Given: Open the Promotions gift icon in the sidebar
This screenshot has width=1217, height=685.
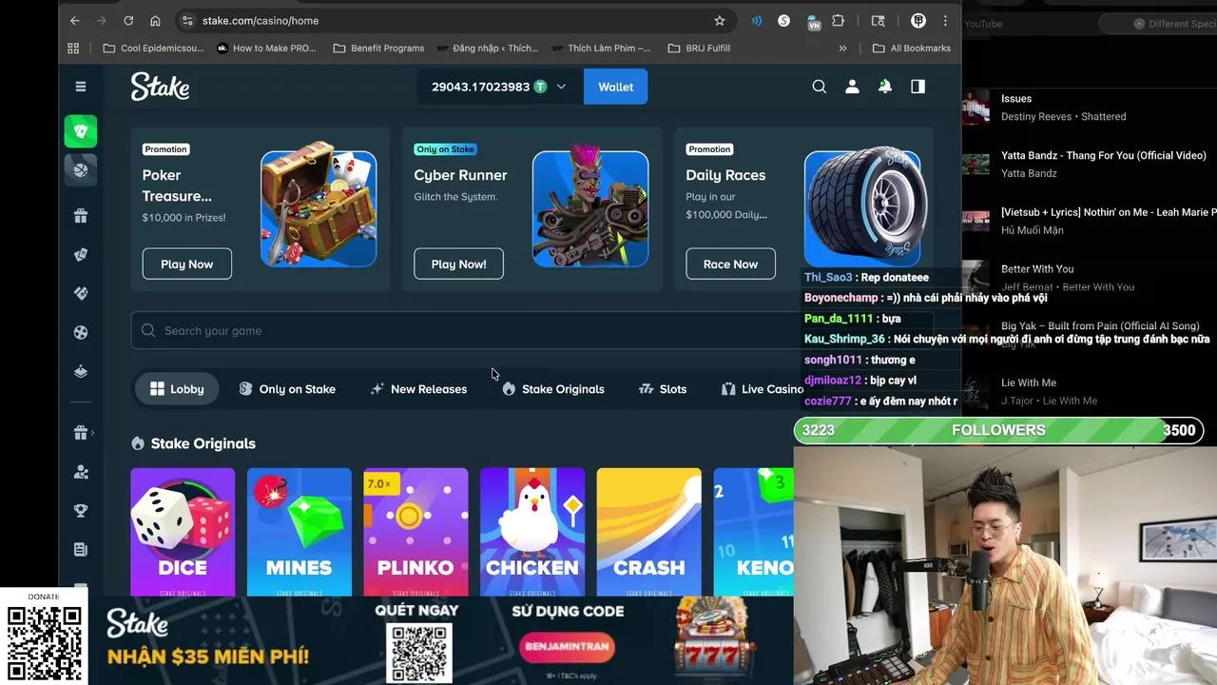Looking at the screenshot, I should (81, 215).
